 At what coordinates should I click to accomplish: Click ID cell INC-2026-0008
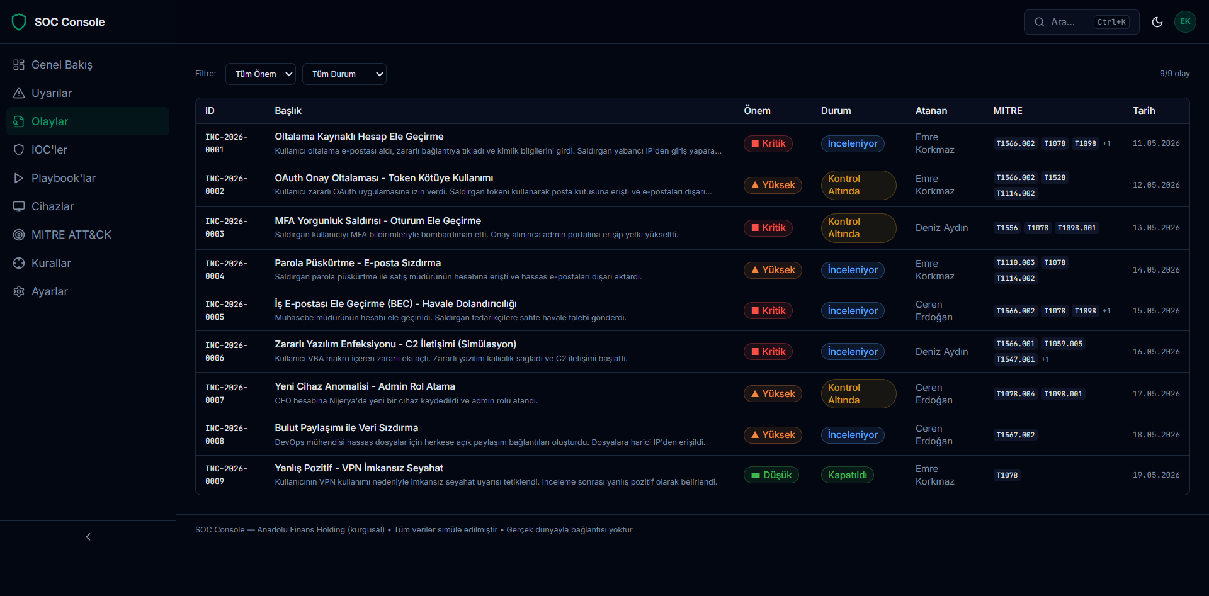click(x=227, y=435)
